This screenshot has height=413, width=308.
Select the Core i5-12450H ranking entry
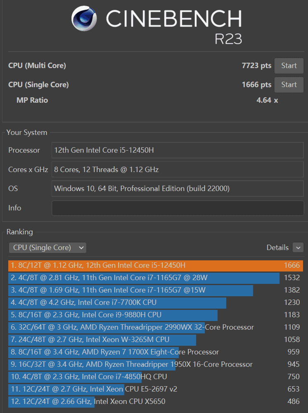(x=155, y=265)
